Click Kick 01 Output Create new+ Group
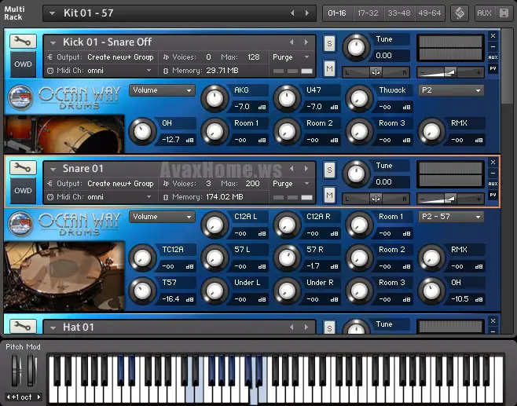The height and width of the screenshot is (406, 517). (120, 57)
